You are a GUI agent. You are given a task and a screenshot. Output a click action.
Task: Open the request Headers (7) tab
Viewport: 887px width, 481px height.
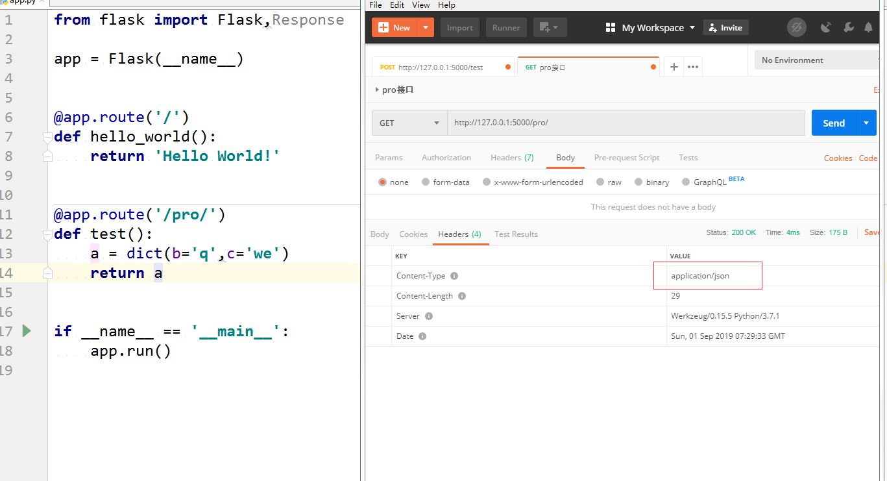[512, 158]
